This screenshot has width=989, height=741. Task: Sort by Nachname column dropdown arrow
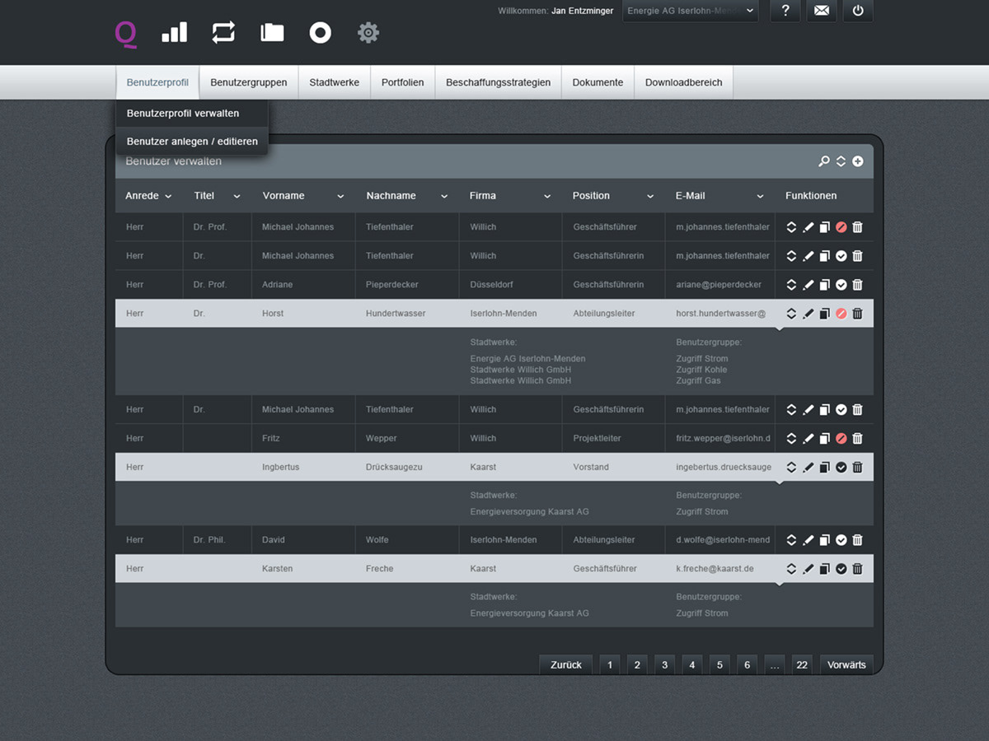(x=444, y=196)
